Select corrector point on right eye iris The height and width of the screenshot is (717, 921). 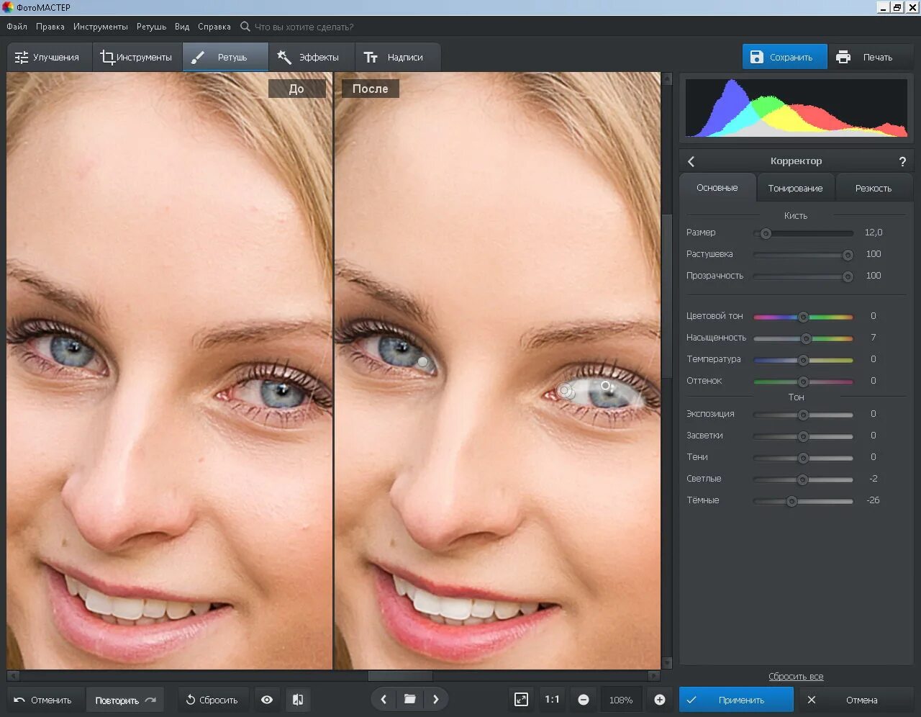point(606,387)
